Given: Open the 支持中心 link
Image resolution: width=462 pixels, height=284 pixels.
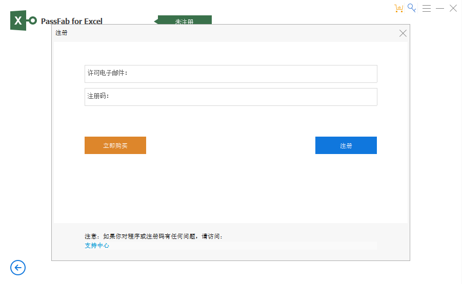Looking at the screenshot, I should 97,246.
